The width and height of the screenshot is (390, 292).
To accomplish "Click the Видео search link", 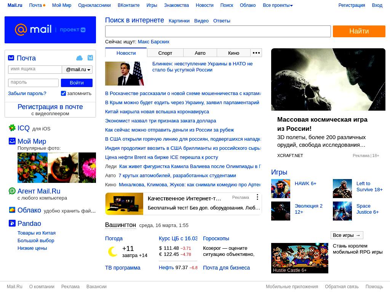I will coord(201,21).
